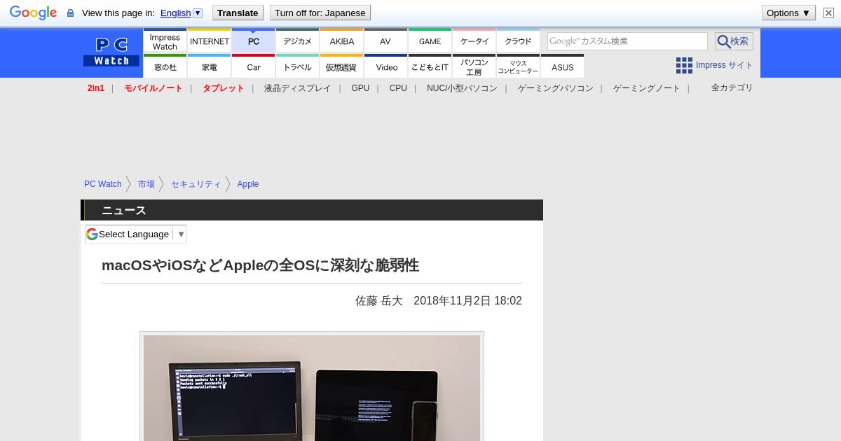Open the English language dropdown
The image size is (841, 441).
click(181, 13)
